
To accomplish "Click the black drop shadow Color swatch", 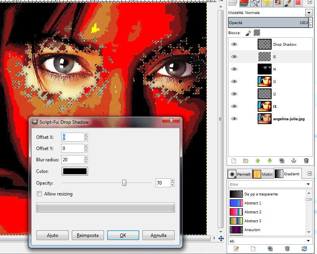I will click(75, 171).
